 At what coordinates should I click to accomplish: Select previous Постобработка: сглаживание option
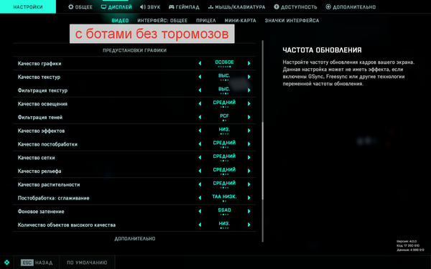[x=200, y=198]
